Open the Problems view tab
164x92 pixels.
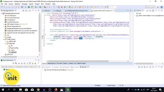click(46, 67)
